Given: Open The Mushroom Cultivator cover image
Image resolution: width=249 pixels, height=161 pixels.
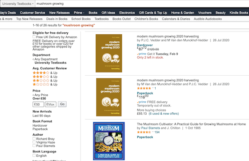Looking at the screenshot, I should 109,141.
